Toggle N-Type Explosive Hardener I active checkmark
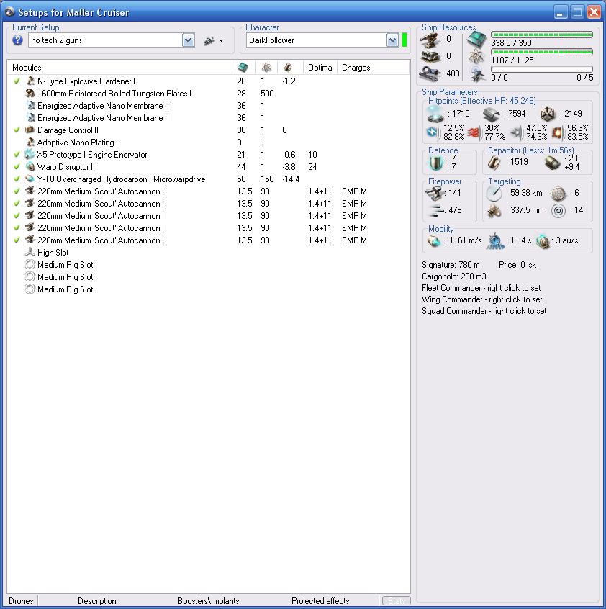Image resolution: width=606 pixels, height=609 pixels. point(17,81)
